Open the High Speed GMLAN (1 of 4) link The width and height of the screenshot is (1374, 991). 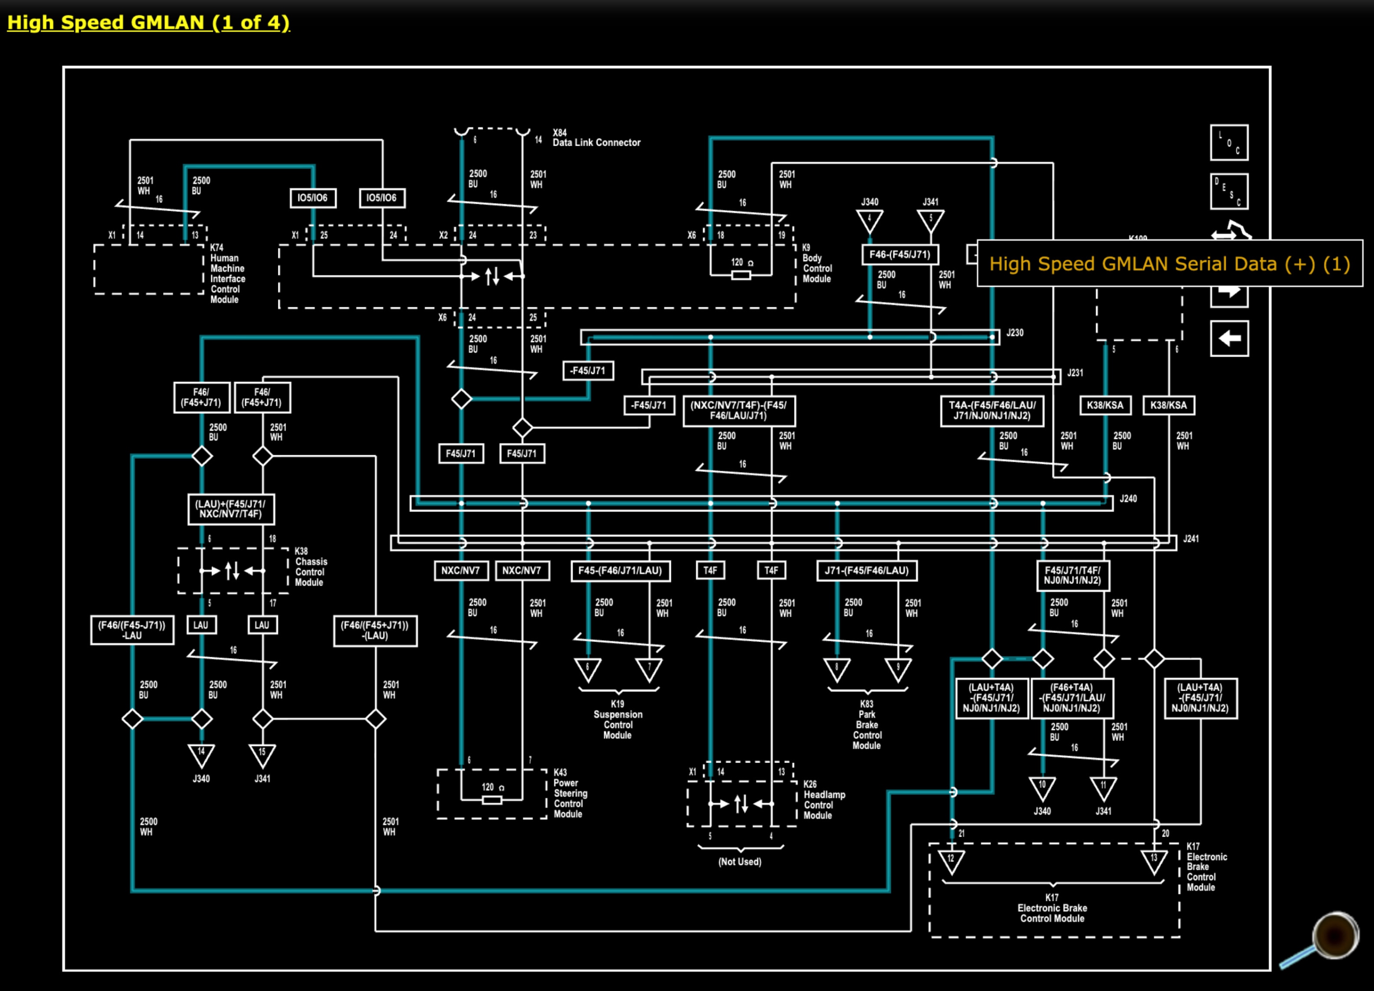point(148,22)
